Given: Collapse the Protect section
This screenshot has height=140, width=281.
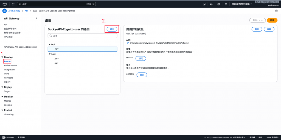Looking at the screenshot, I should point(2,110).
